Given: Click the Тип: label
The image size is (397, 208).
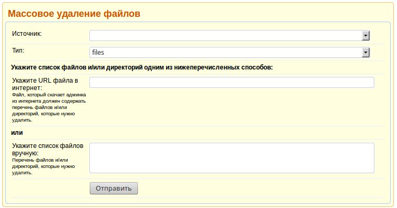Looking at the screenshot, I should point(18,51).
